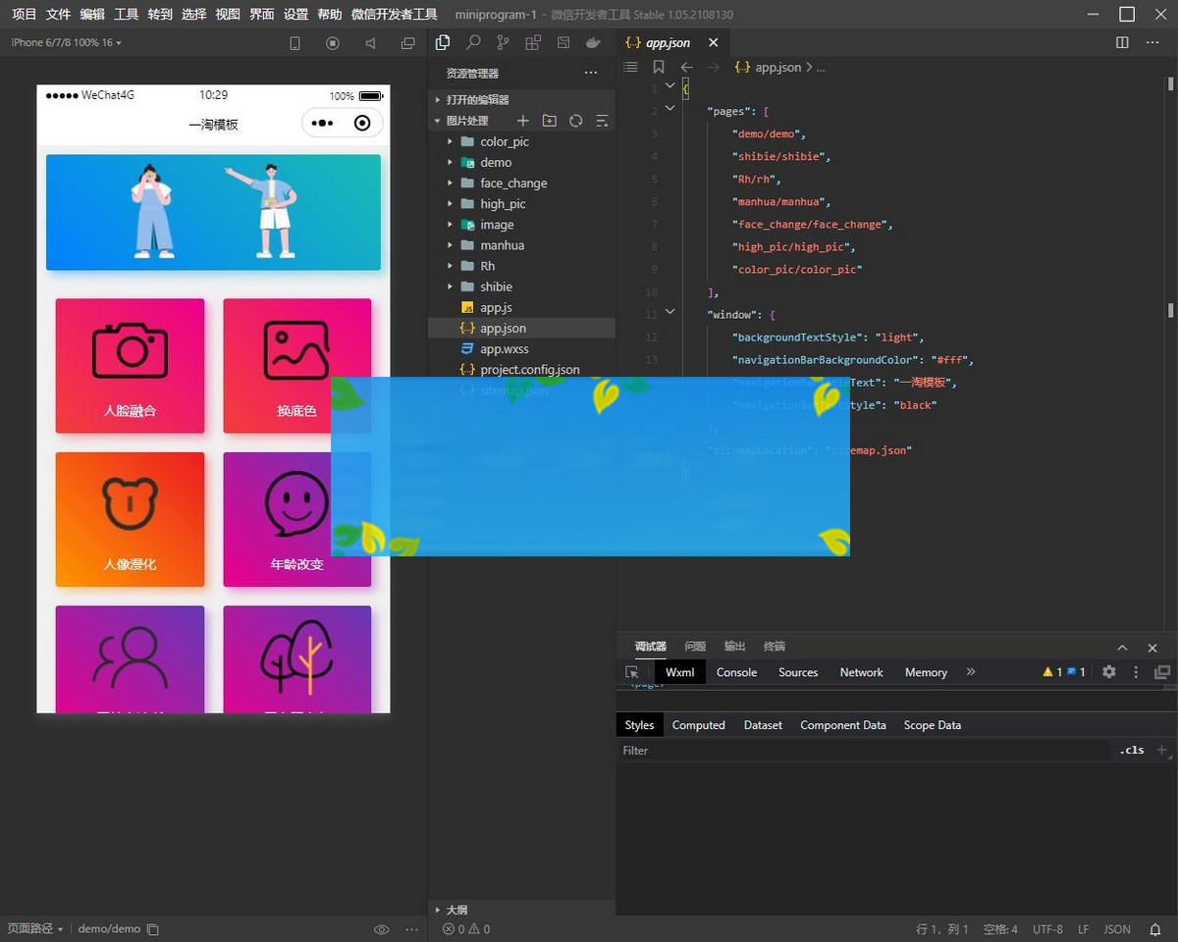Expand the face_change folder
Image resolution: width=1178 pixels, height=942 pixels.
[x=512, y=183]
